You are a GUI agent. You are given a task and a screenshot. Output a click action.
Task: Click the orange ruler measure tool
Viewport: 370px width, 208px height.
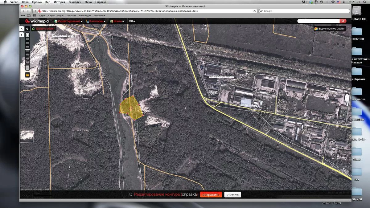point(27,75)
